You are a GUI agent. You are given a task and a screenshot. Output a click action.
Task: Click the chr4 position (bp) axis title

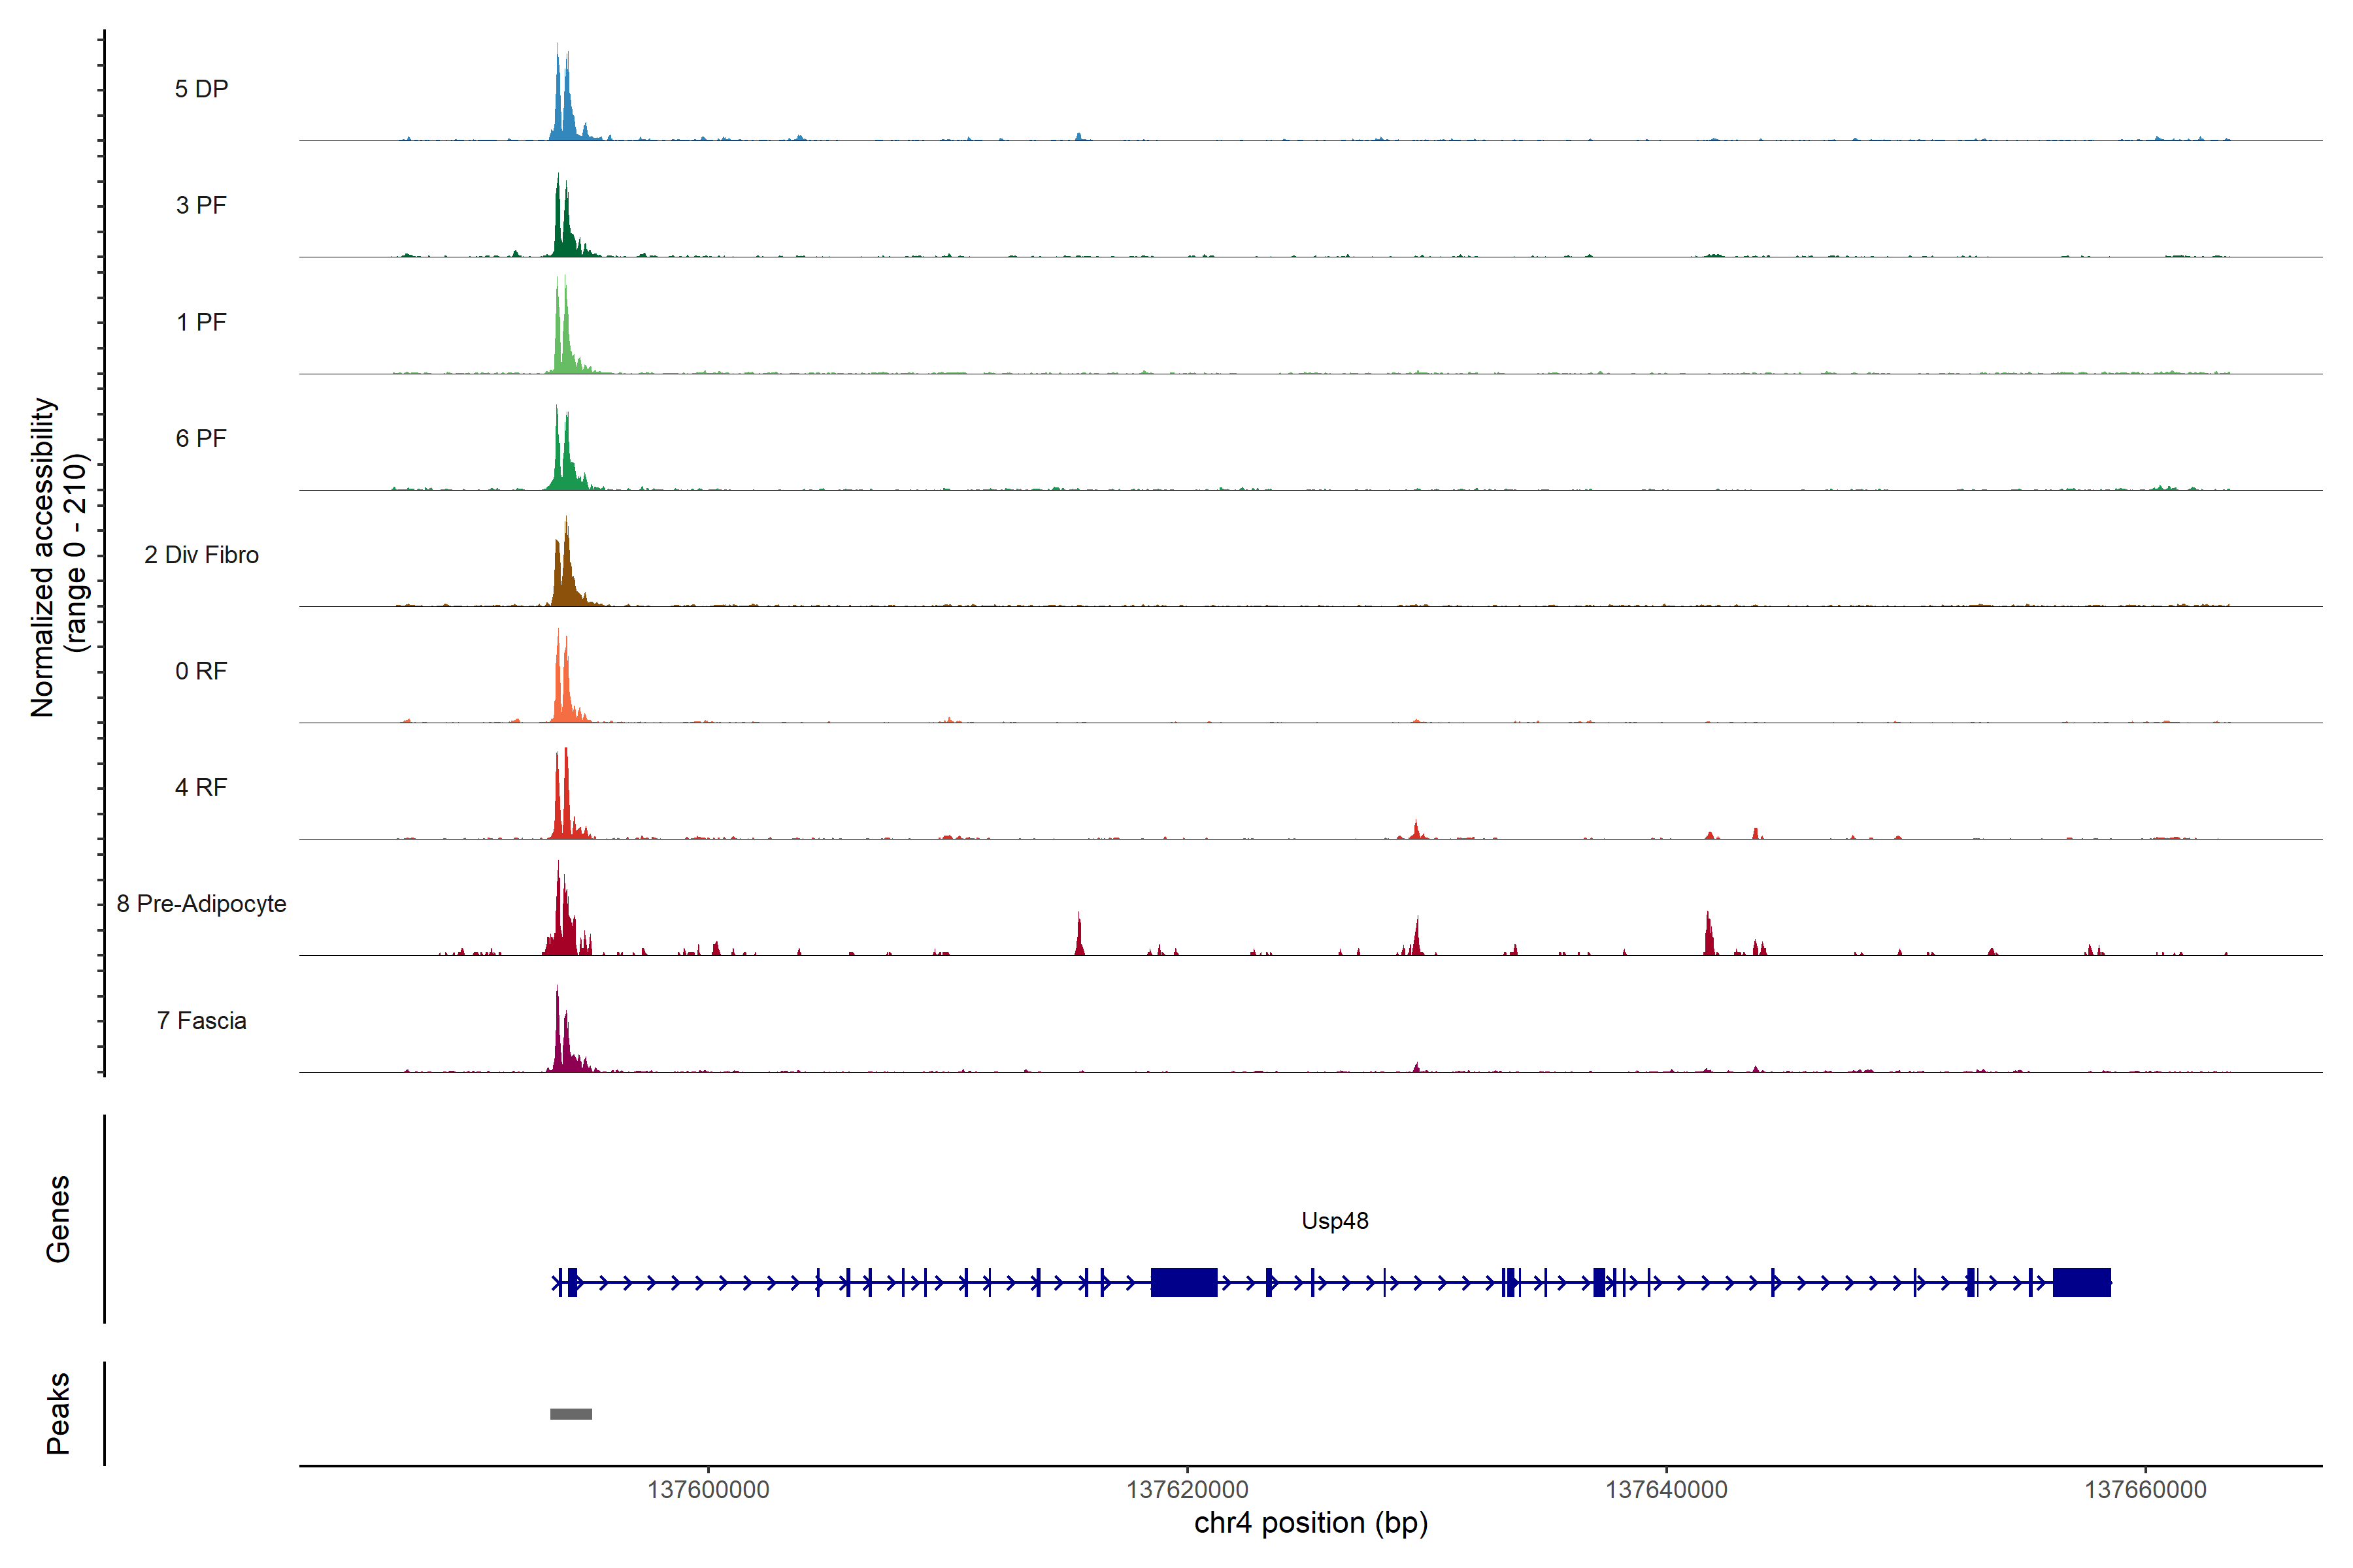point(1310,1523)
